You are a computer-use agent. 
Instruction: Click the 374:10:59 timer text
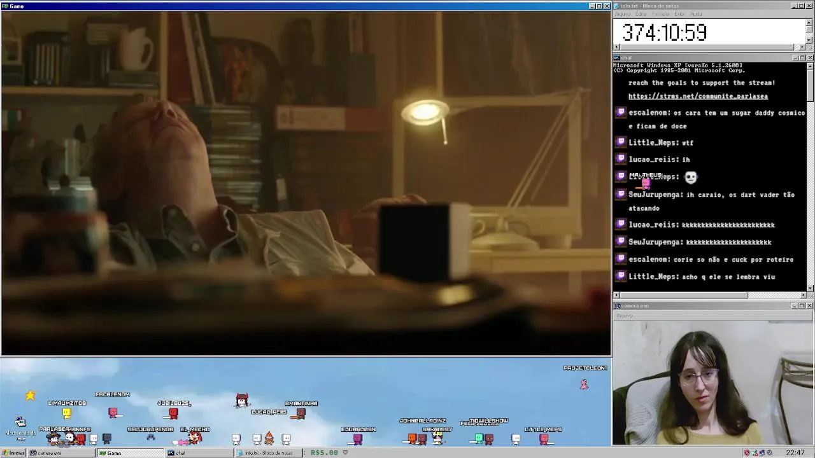tap(664, 32)
